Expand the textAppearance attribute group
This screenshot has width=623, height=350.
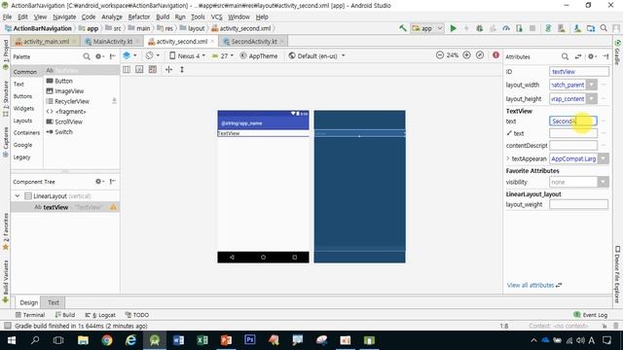(x=508, y=158)
